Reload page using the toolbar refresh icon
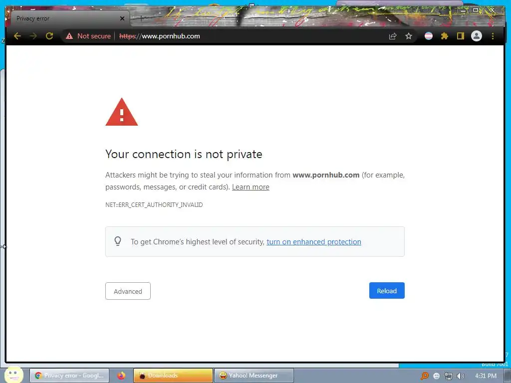The height and width of the screenshot is (383, 511). coord(49,36)
